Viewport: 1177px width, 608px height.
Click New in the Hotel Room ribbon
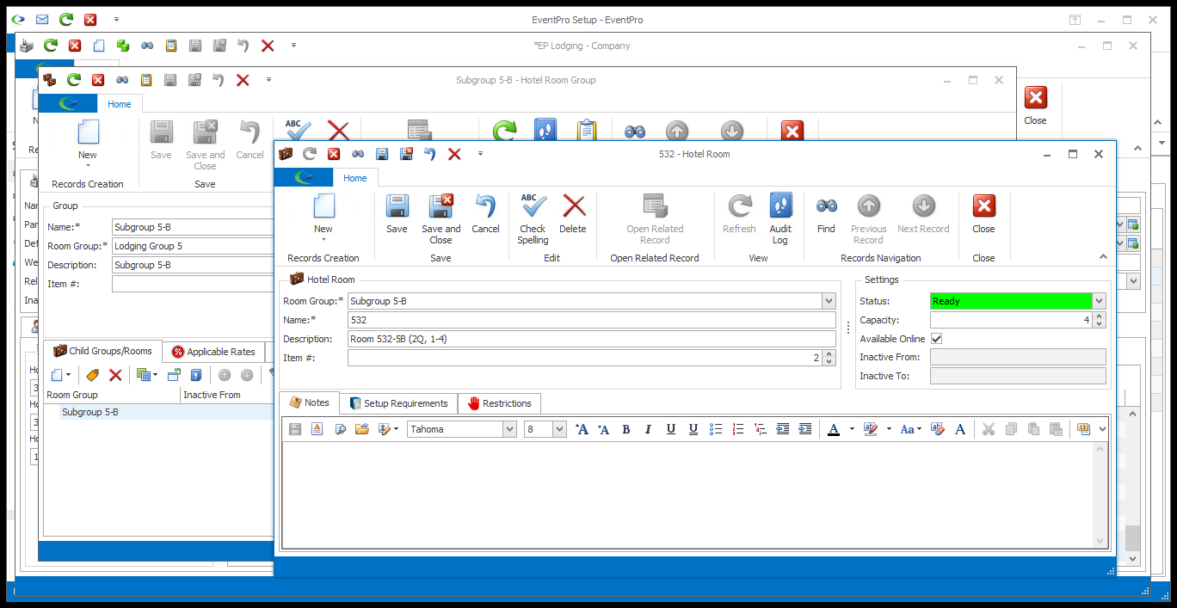(x=323, y=213)
